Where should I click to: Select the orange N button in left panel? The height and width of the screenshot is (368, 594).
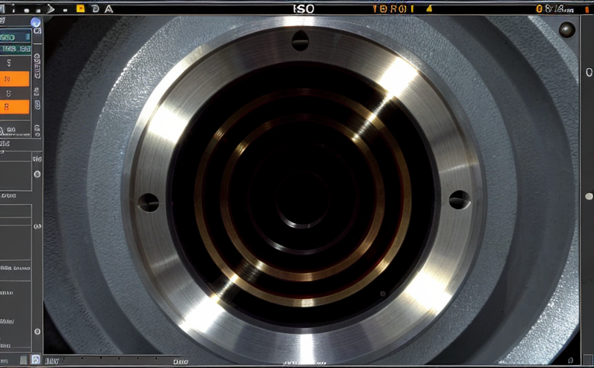(x=14, y=79)
